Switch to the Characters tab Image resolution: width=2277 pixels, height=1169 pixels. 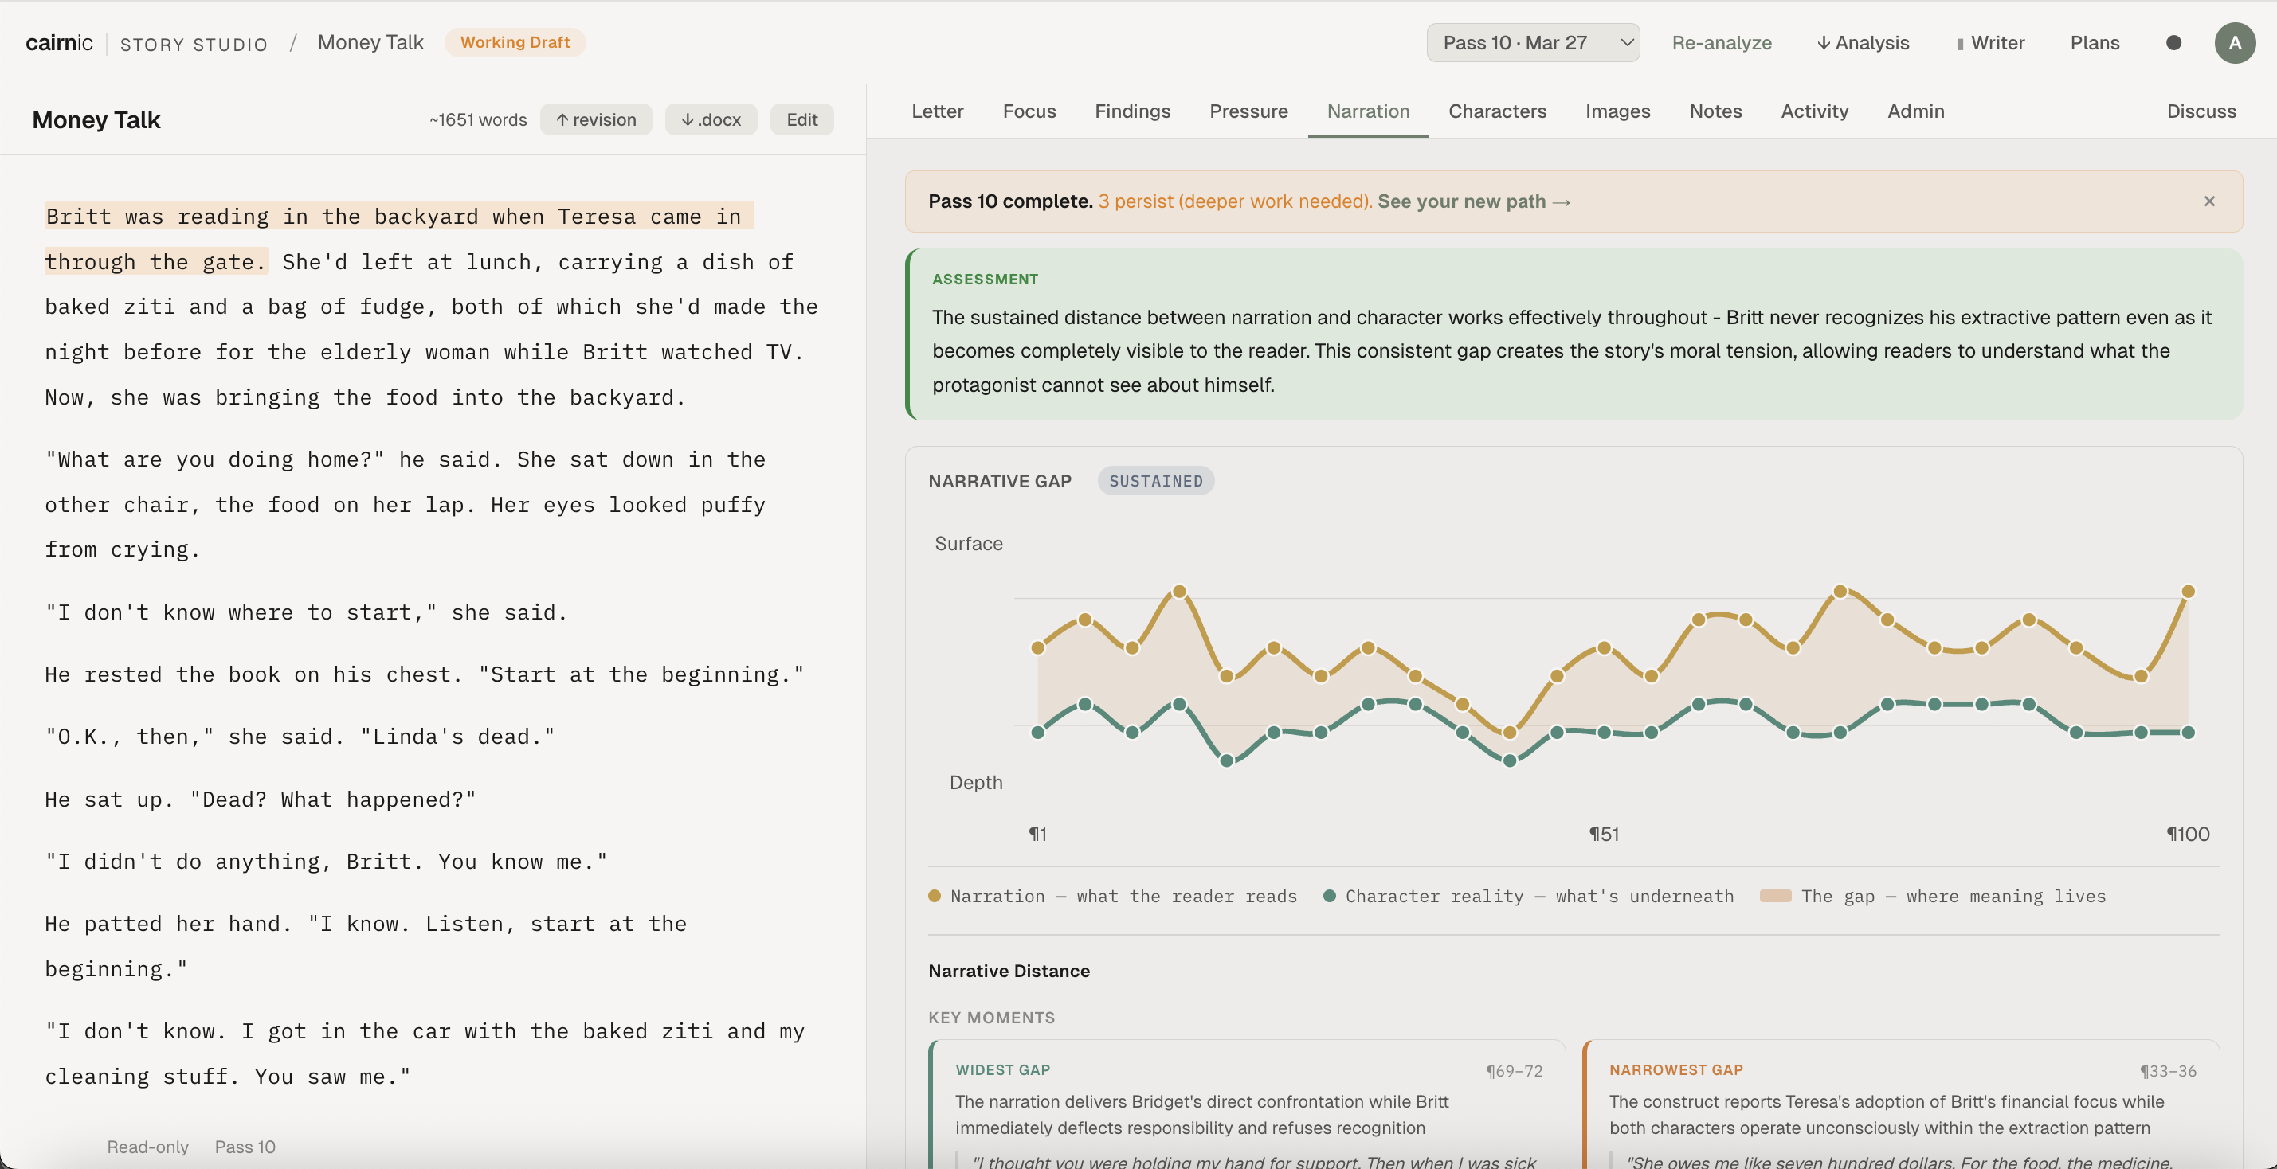(1496, 111)
